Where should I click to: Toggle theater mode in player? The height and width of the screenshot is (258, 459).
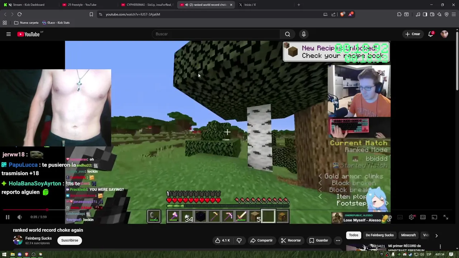click(423, 217)
